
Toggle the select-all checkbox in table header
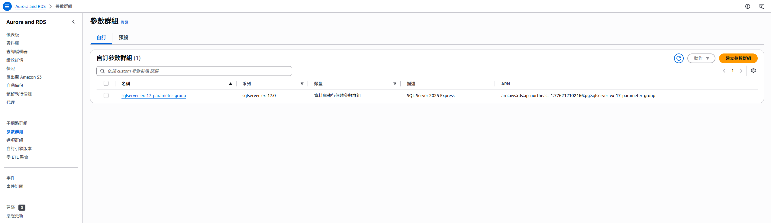106,83
